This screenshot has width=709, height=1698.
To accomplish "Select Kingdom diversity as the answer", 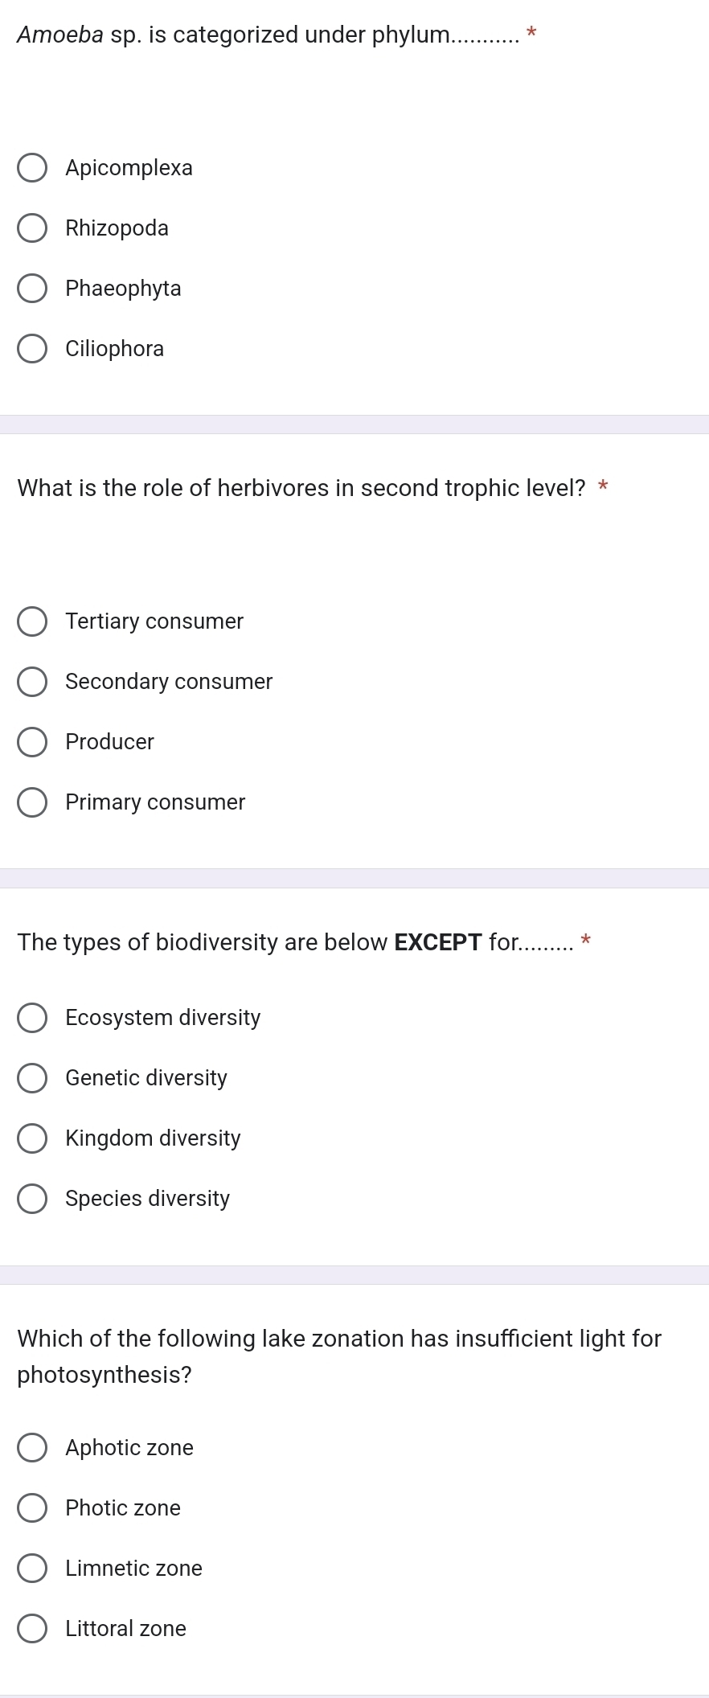I will pos(32,1138).
